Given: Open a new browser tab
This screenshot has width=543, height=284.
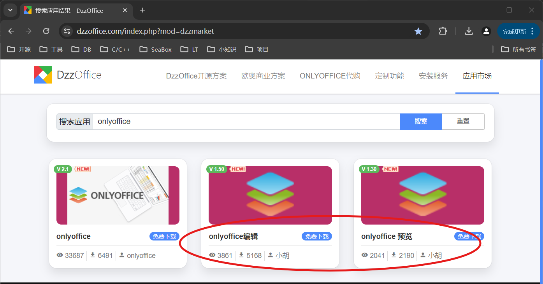Looking at the screenshot, I should pyautogui.click(x=142, y=10).
